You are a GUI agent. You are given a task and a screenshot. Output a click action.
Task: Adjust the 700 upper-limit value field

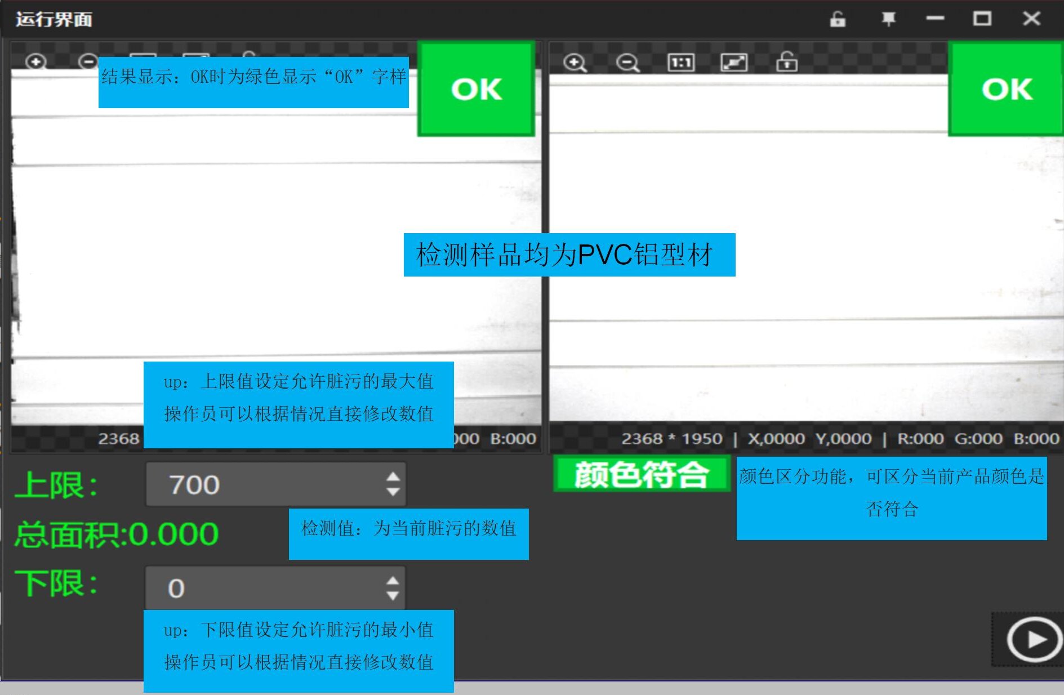click(x=242, y=483)
